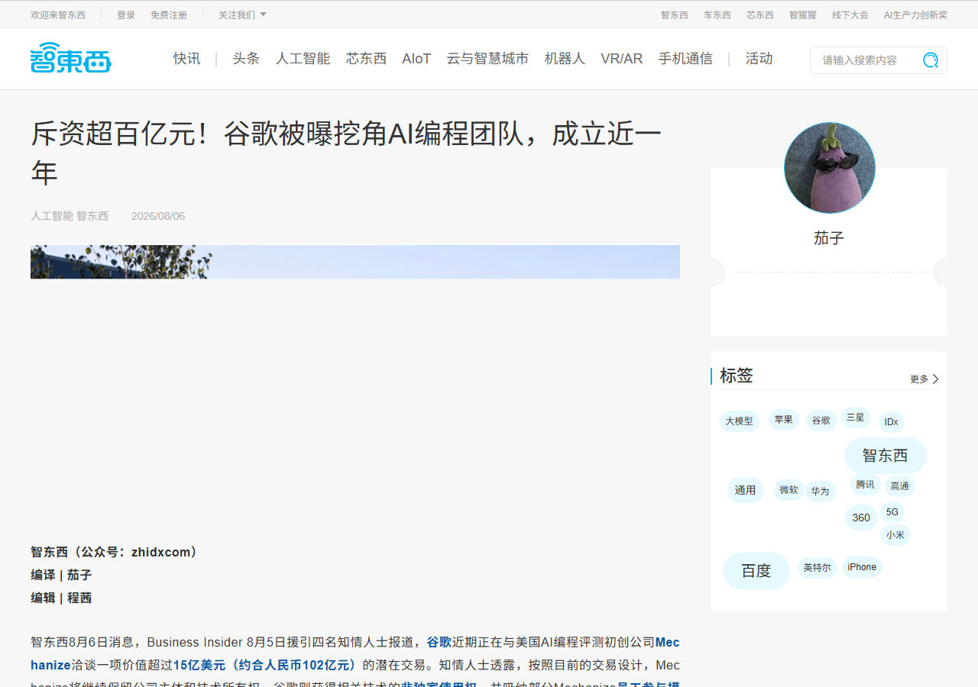Select the 芯东西 nav menu item
Screen dimensions: 978x687
tap(366, 59)
